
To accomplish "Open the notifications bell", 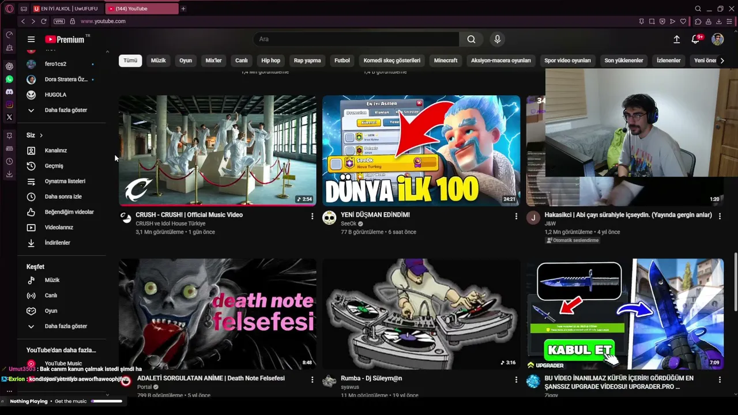I will (x=696, y=39).
